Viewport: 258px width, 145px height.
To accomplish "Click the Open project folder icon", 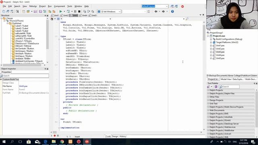I will 28,12.
